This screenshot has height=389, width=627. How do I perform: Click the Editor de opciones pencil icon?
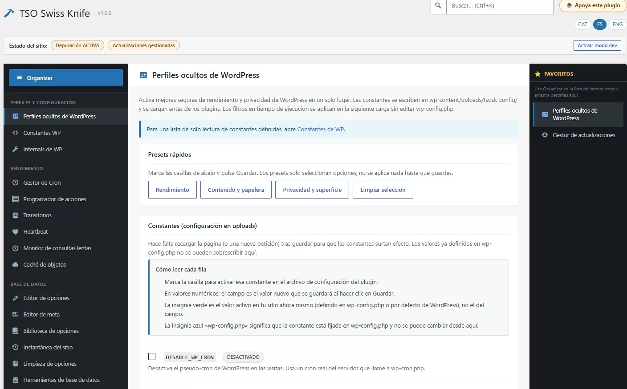15,298
